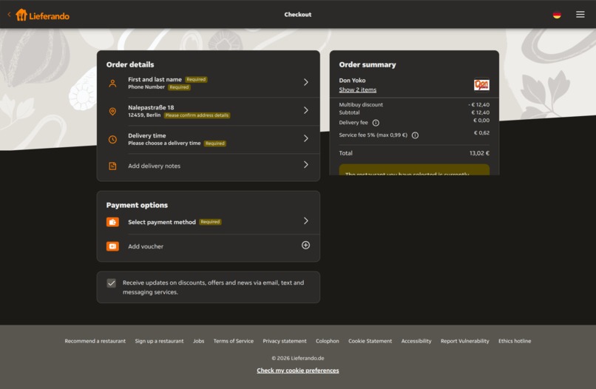
Task: Expand Add delivery notes chevron
Action: [x=306, y=165]
